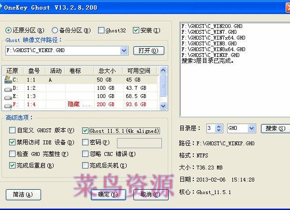Expand the GHO file extension dropdown
This screenshot has height=210, width=290.
coord(251,128)
